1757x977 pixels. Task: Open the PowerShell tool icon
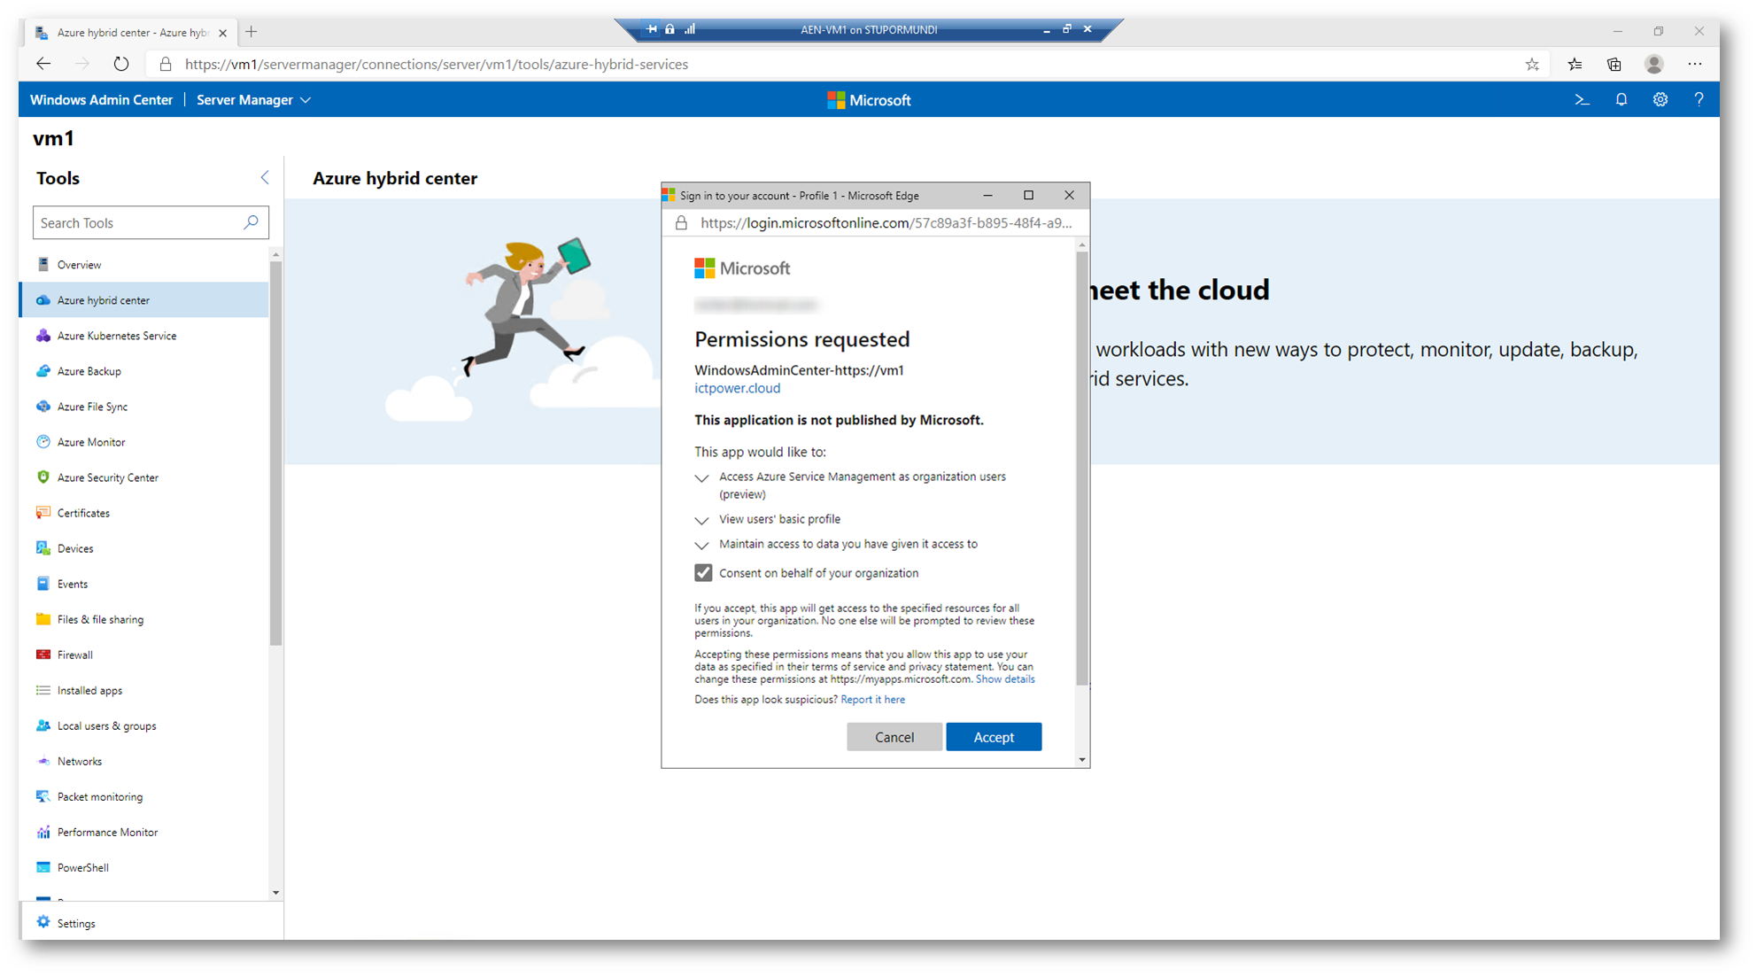pos(43,867)
